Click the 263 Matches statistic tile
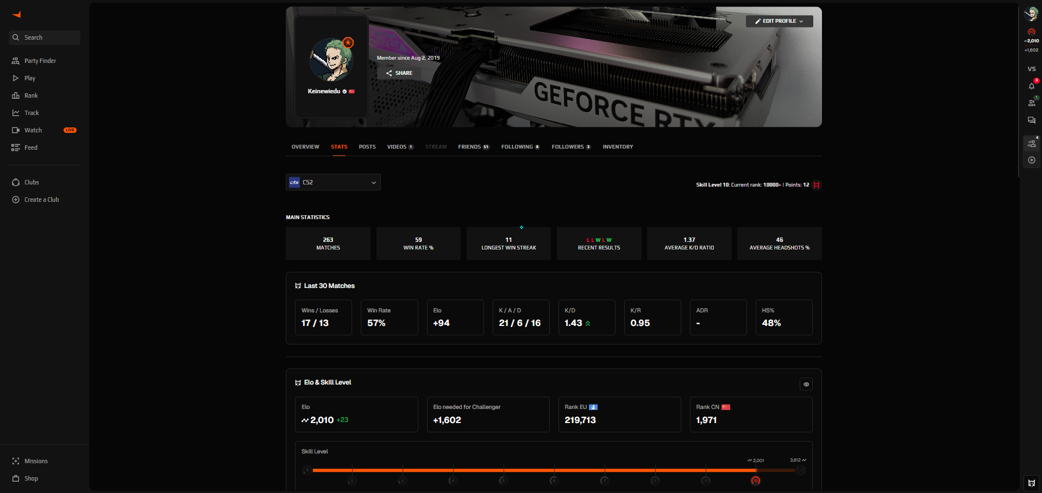The height and width of the screenshot is (493, 1042). coord(328,244)
